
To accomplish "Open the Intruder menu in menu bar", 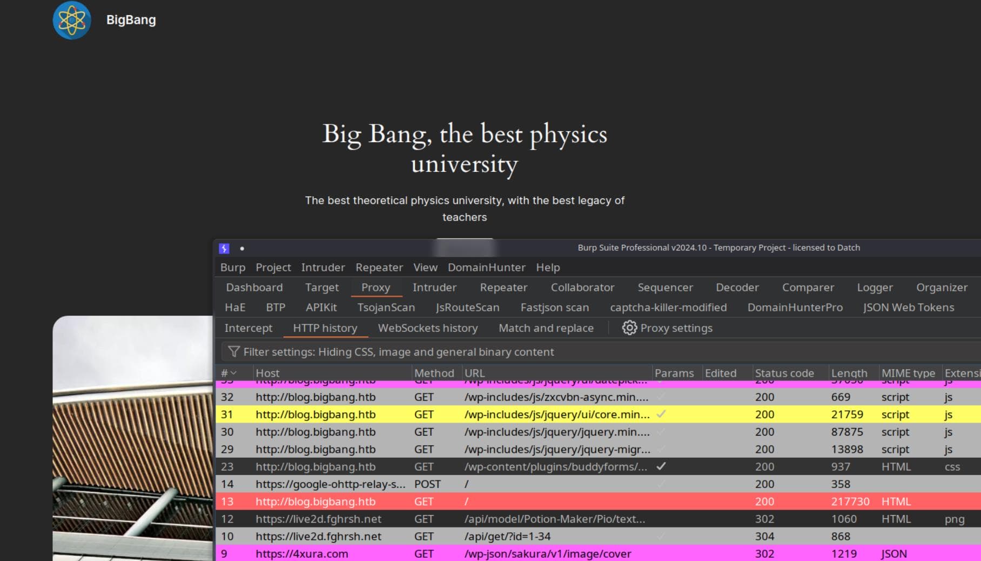I will [x=323, y=268].
